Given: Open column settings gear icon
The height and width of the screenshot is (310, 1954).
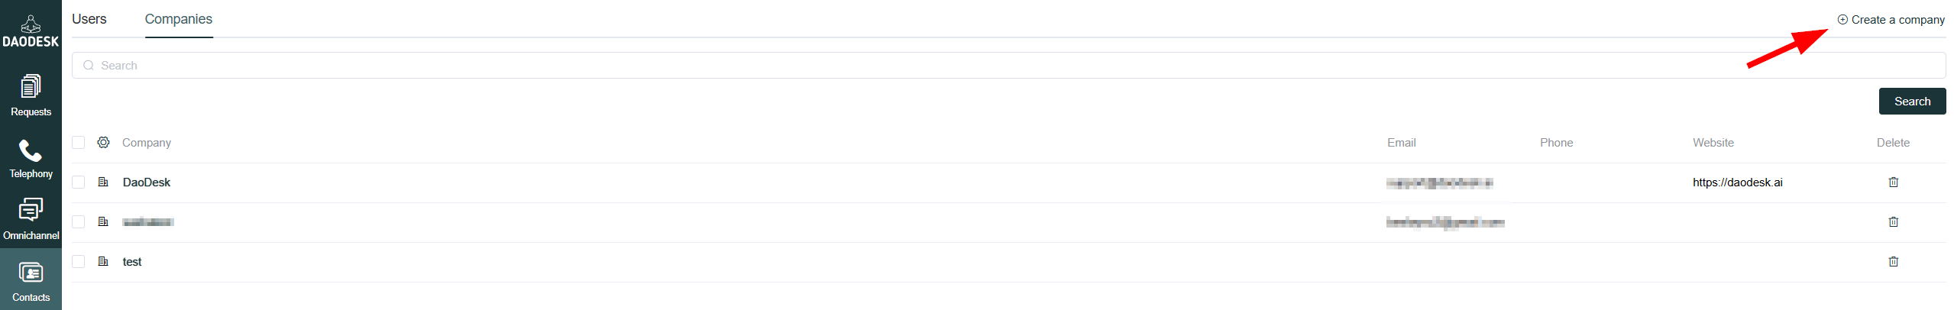Looking at the screenshot, I should 103,142.
